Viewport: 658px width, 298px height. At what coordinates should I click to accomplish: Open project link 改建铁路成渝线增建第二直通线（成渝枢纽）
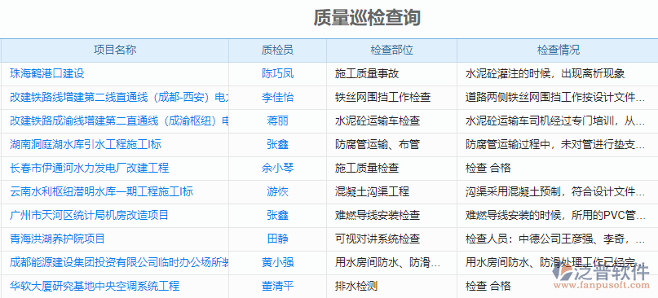coord(119,121)
